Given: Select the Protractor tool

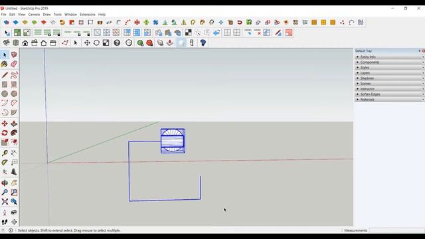Looking at the screenshot, I should pos(5,162).
